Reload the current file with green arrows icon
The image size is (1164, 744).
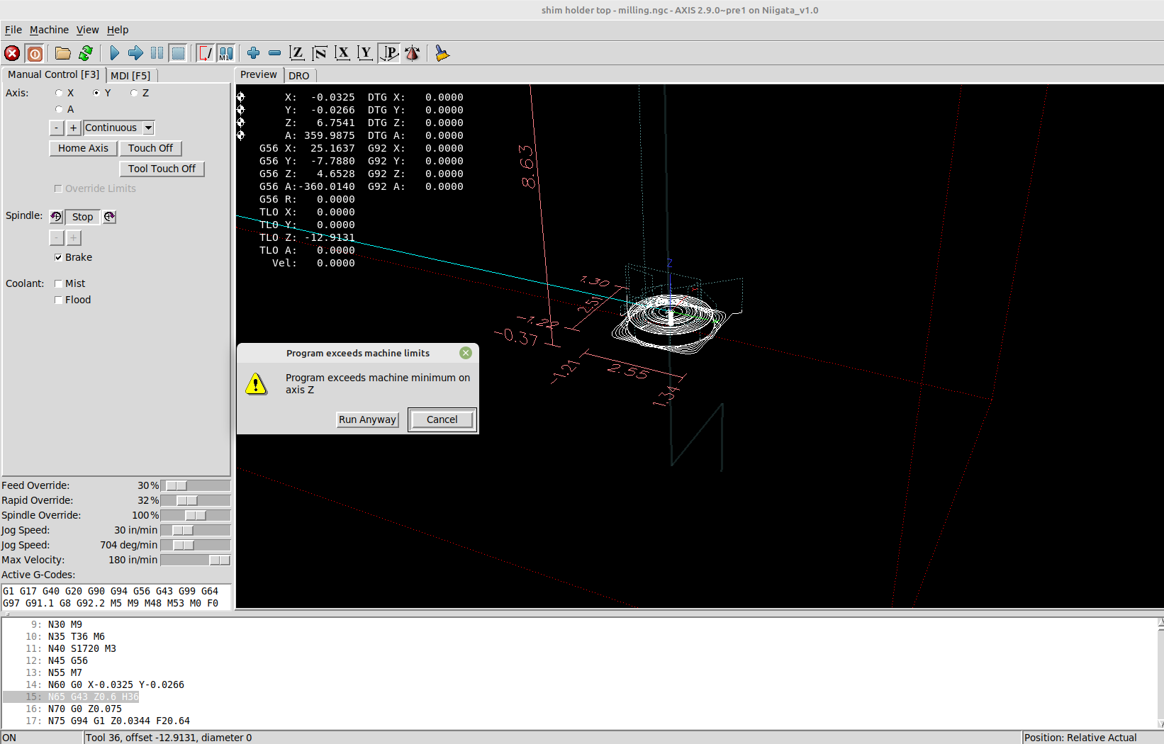(x=86, y=53)
